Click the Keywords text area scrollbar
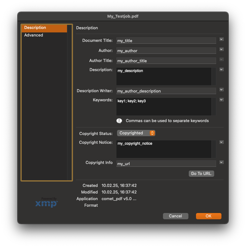This screenshot has height=247, width=246. (x=214, y=107)
